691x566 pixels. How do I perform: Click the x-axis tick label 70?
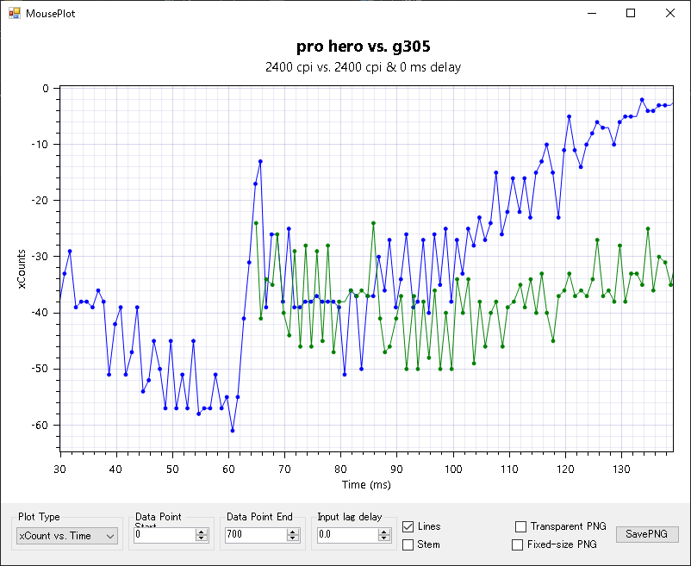click(284, 470)
